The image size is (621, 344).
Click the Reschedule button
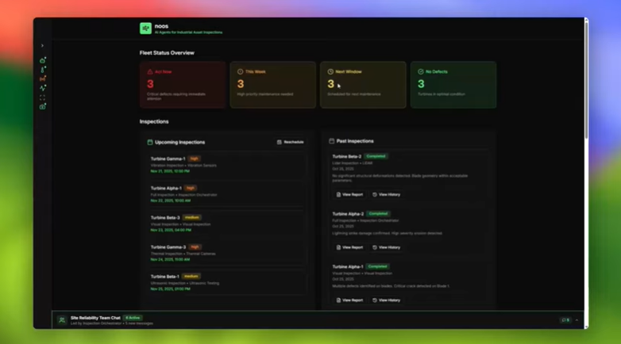[x=290, y=142]
